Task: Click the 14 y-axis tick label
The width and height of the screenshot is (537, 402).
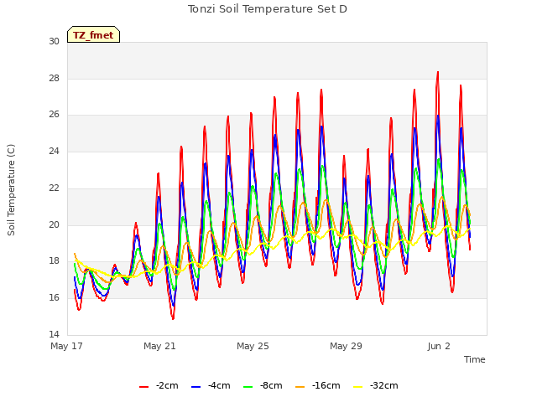Action: [x=54, y=334]
